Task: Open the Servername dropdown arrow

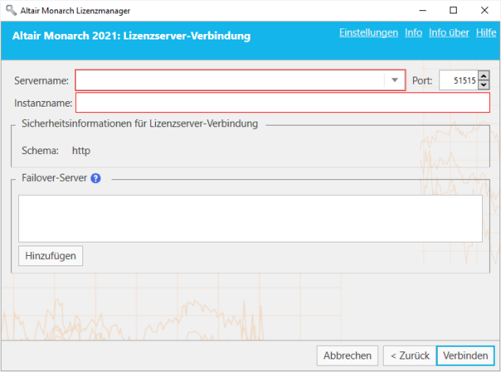Action: coord(395,81)
